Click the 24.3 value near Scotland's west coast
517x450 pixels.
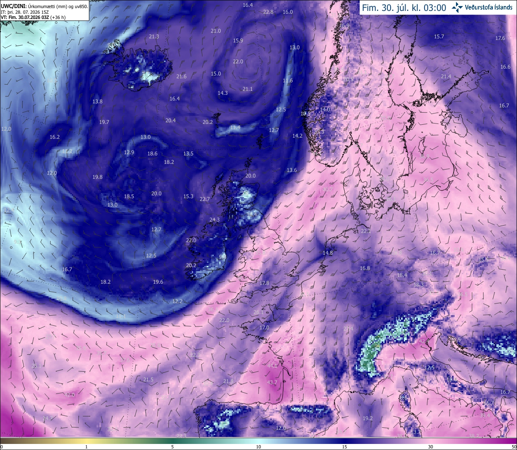pyautogui.click(x=214, y=220)
